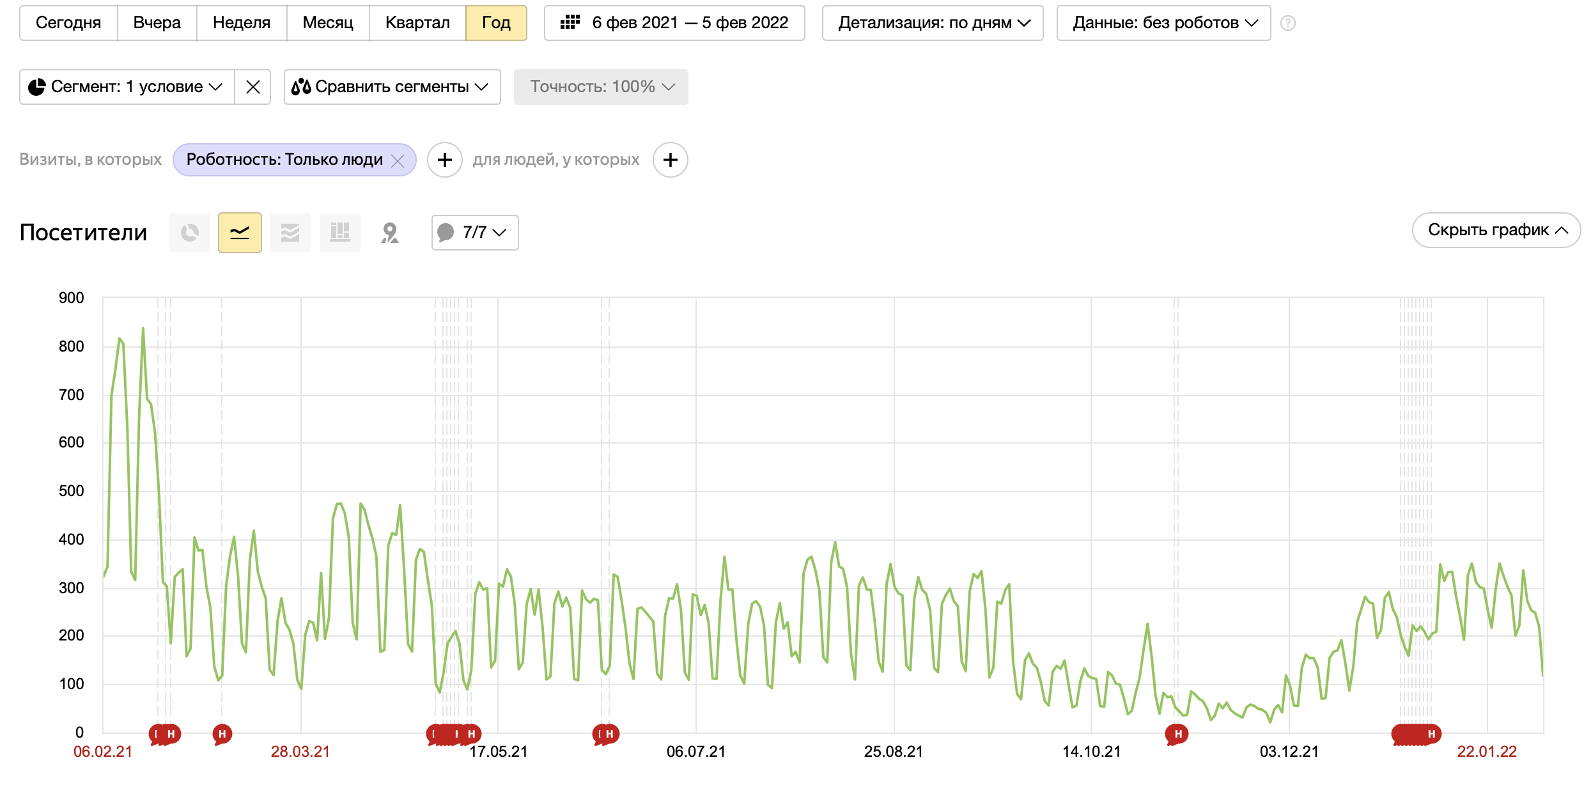Viewport: 1584px width, 799px height.
Task: Remove the segment with X button
Action: (253, 87)
